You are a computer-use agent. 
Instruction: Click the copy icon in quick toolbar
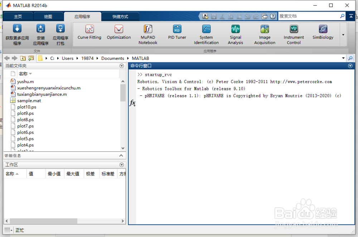click(231, 16)
